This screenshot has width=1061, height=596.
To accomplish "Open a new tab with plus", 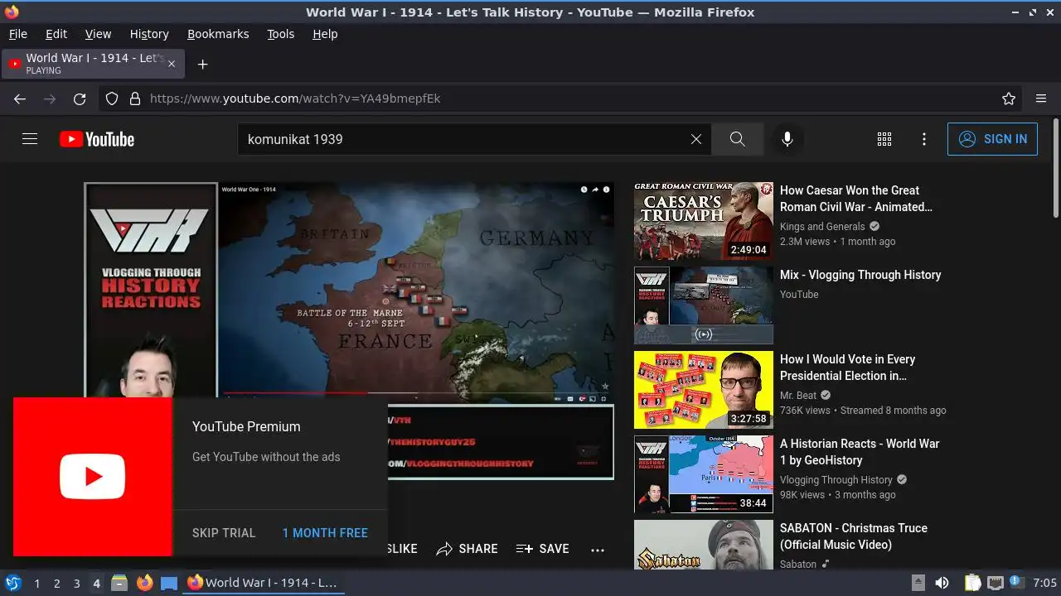I will click(202, 64).
